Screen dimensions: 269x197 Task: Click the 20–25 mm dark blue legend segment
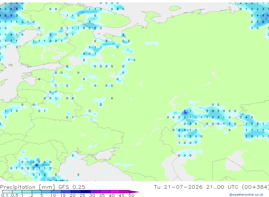click(76, 192)
